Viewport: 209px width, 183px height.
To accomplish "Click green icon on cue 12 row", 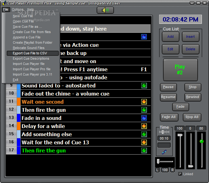I will [x=144, y=110].
